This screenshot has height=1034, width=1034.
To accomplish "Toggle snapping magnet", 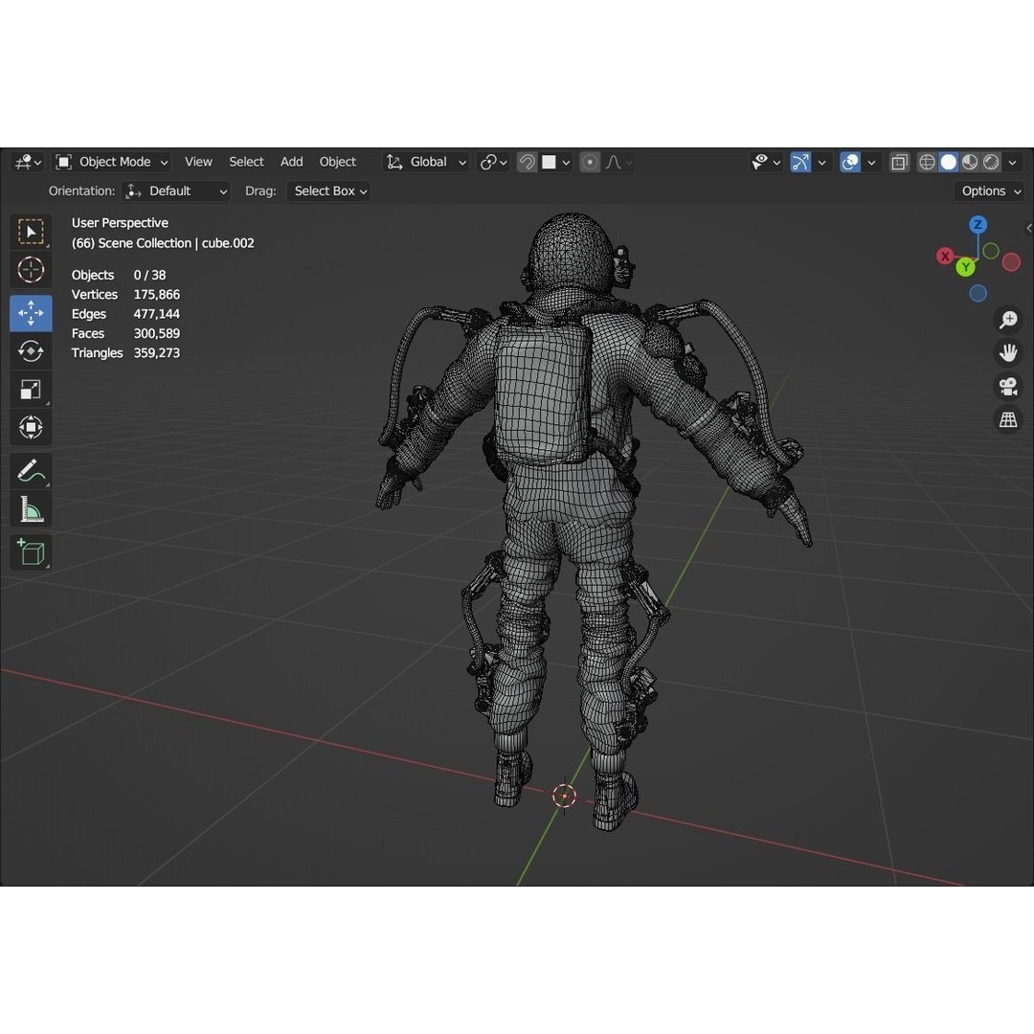I will pyautogui.click(x=527, y=162).
